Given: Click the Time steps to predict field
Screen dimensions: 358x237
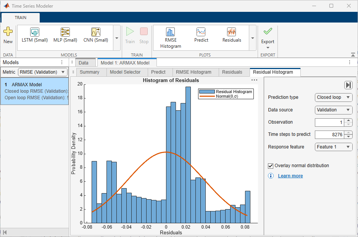Looking at the screenshot, I should click(x=329, y=135).
